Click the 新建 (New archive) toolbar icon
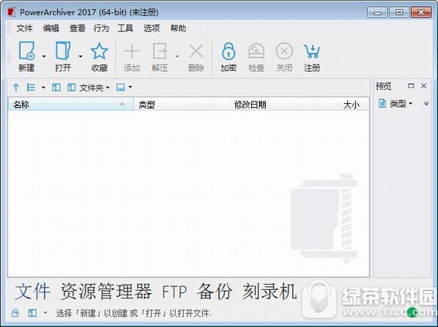 point(27,51)
